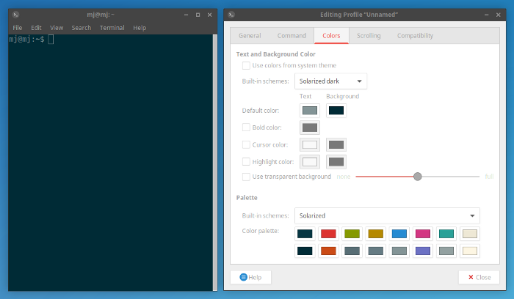Enable Use colors from system theme
Screen dimensions: 514x299
pos(246,65)
